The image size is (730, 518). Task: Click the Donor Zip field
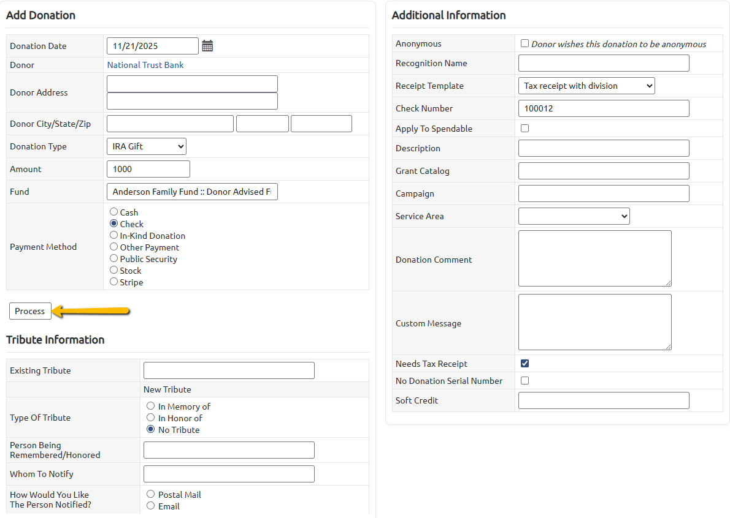(x=321, y=124)
